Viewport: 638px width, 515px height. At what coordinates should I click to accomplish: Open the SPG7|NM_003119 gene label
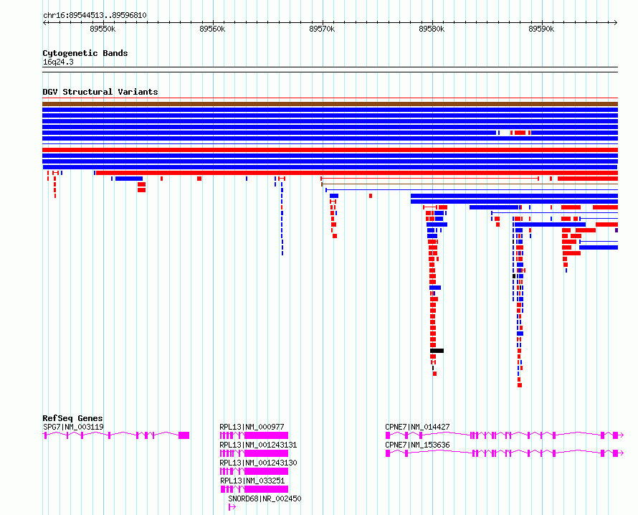tap(73, 427)
